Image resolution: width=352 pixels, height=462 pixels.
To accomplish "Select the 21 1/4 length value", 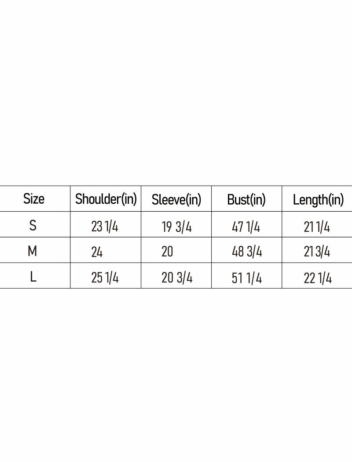I will tap(317, 227).
